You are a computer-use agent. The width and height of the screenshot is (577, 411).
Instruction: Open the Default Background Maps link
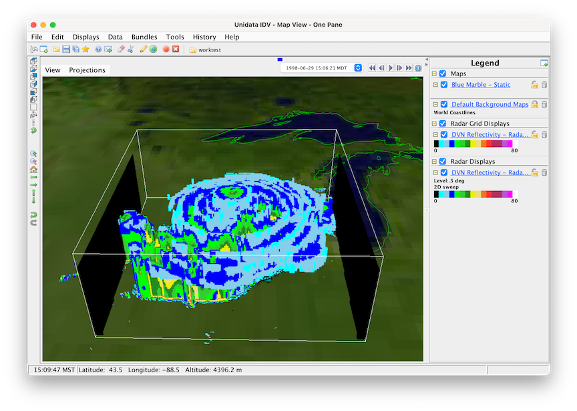(490, 104)
